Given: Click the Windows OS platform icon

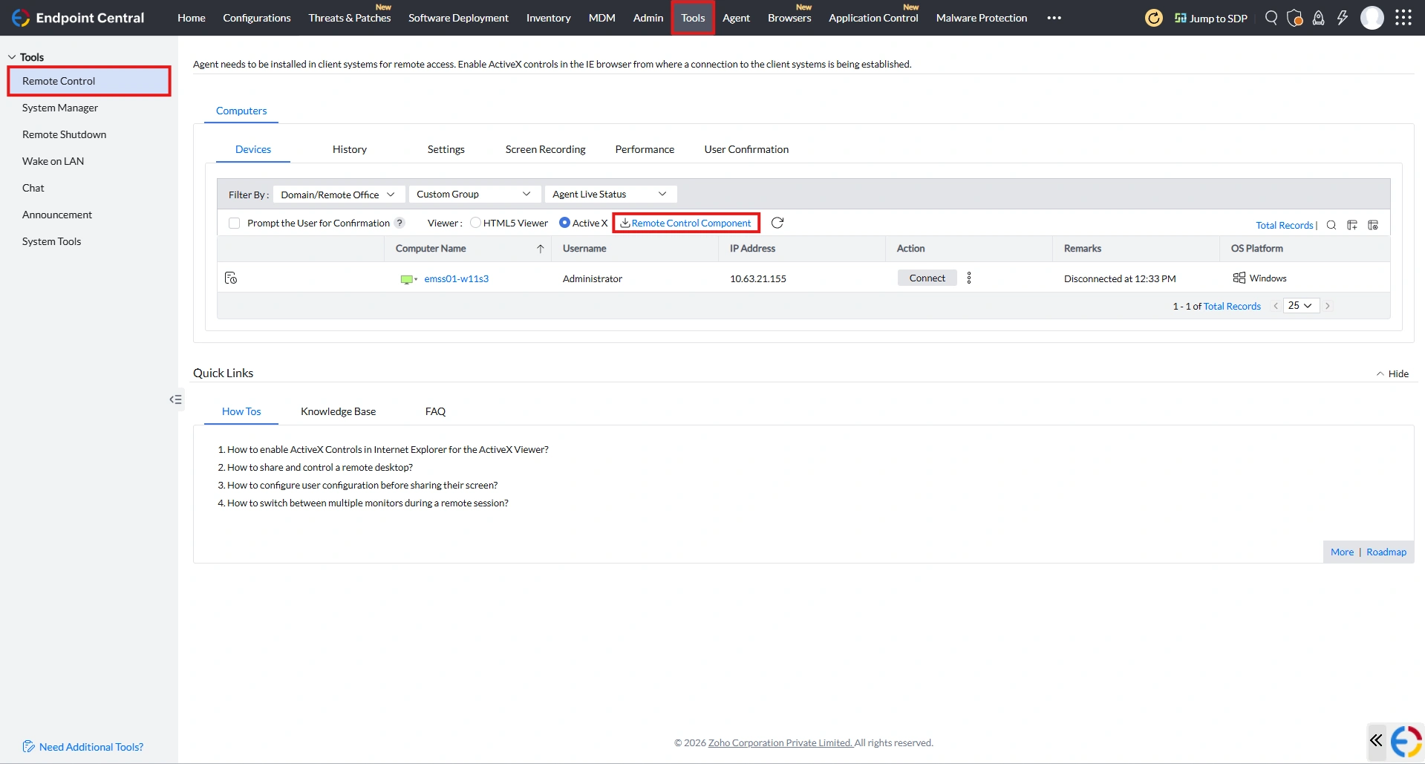Looking at the screenshot, I should coord(1239,278).
